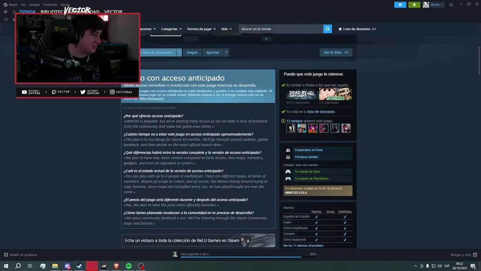Click the Ignorar button
The image size is (481, 271).
click(x=213, y=52)
